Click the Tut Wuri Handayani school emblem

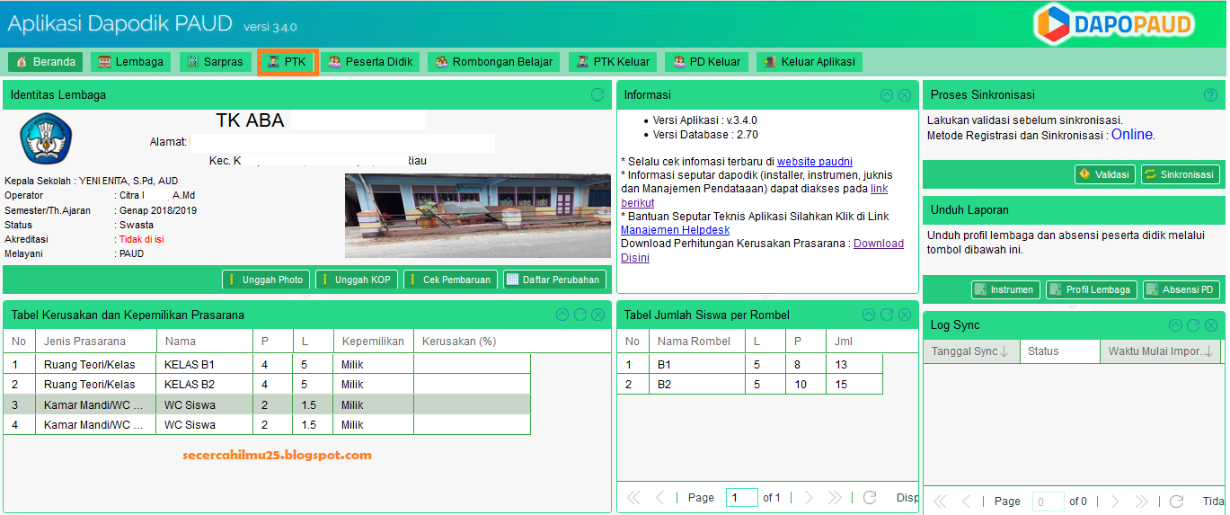(x=45, y=138)
